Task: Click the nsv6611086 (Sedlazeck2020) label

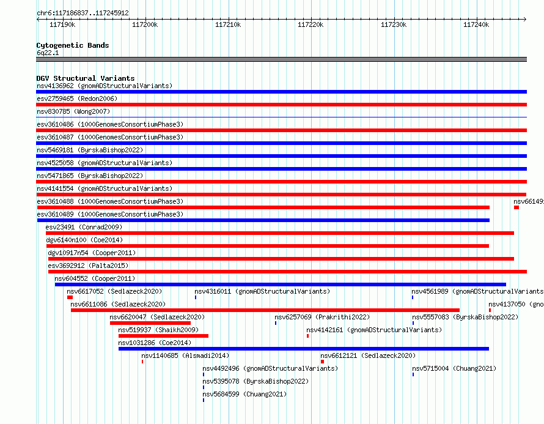Action: tap(118, 304)
